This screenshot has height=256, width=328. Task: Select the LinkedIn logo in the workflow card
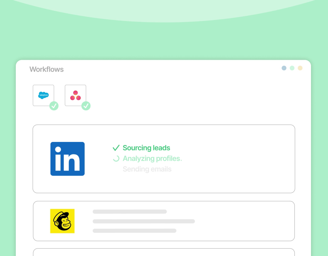(67, 159)
